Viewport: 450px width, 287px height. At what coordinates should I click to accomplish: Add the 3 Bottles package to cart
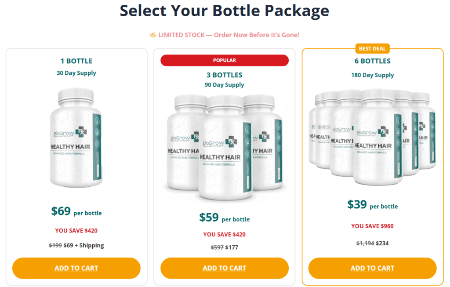pos(224,268)
